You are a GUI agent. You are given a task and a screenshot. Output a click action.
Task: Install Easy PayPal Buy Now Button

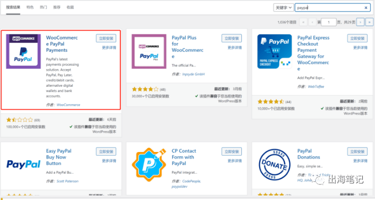(106, 152)
